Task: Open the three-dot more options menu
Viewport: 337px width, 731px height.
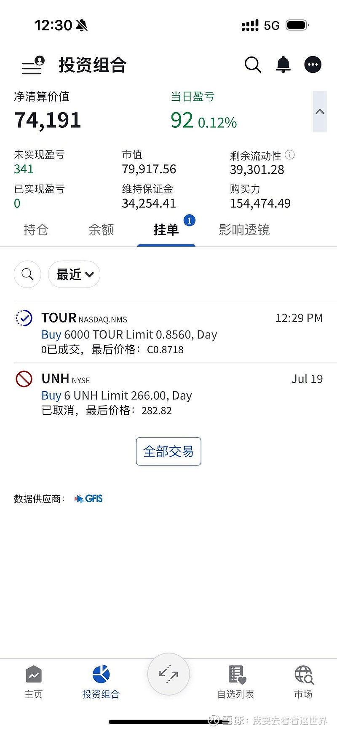Action: (313, 64)
